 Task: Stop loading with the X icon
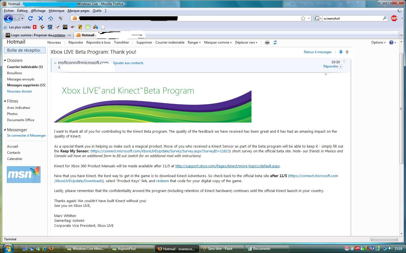point(41,18)
